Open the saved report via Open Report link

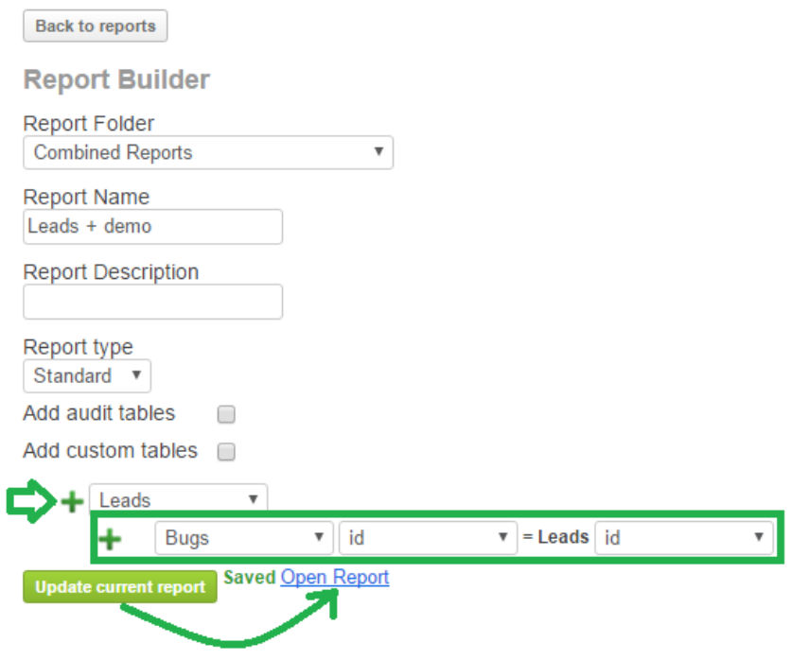pos(334,577)
